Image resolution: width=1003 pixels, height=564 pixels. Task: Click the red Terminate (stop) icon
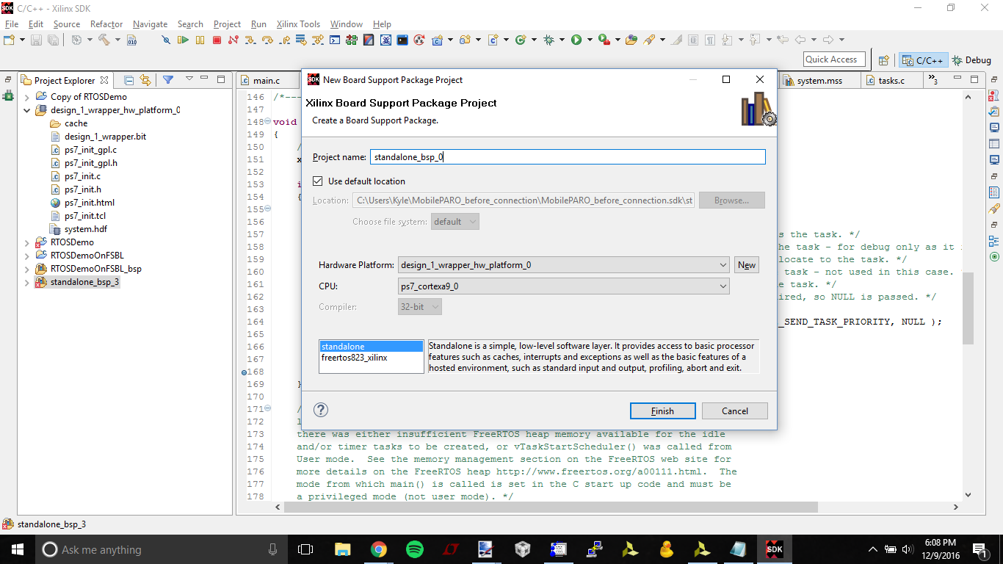[x=217, y=40]
